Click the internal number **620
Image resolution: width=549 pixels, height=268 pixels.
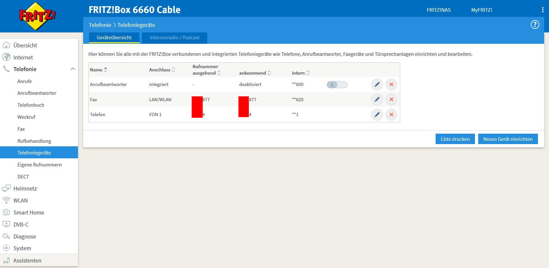(298, 99)
